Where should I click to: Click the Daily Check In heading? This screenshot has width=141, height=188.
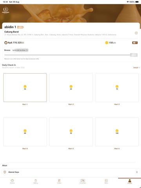9,65
